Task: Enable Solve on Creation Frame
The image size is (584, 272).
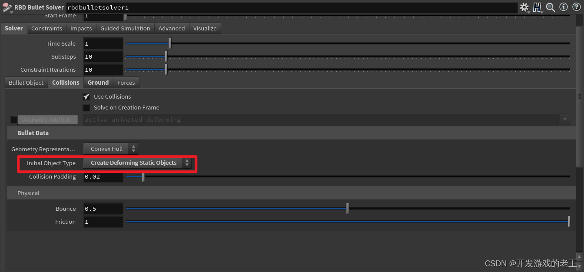Action: coord(86,107)
